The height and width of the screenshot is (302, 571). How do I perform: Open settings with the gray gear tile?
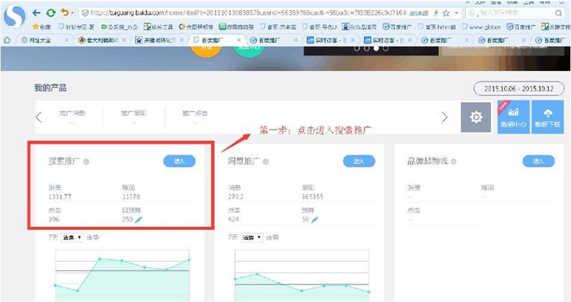coord(476,118)
